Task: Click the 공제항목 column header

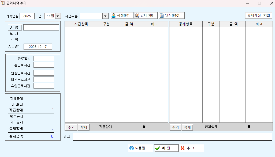Action: pyautogui.click(x=186, y=24)
